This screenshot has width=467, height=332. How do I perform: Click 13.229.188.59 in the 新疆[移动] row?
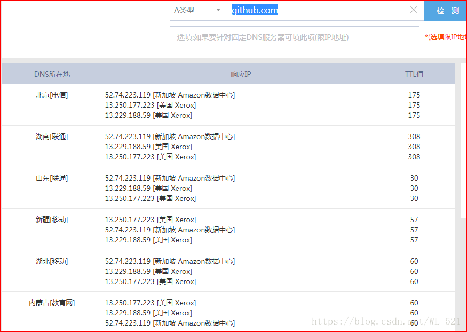point(128,240)
